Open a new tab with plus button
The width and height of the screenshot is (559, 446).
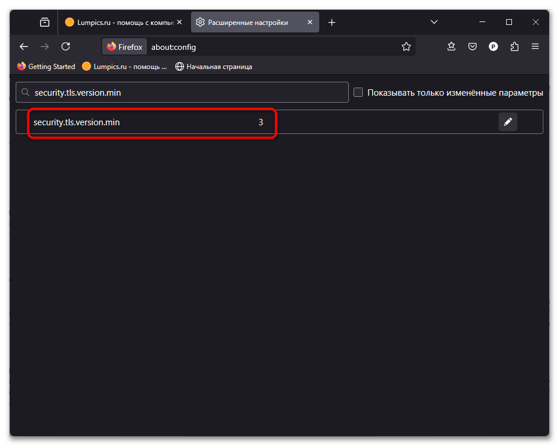(x=331, y=23)
